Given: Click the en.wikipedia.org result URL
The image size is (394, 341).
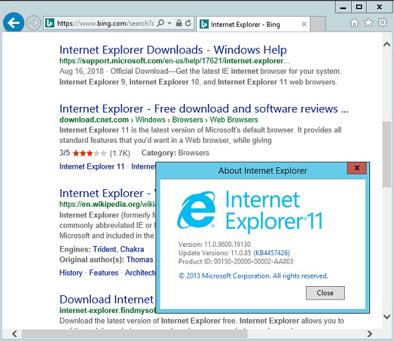Looking at the screenshot, I should tap(108, 204).
